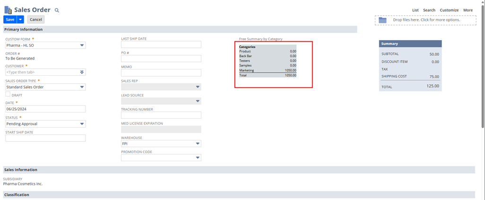Toggle the Draft checkbox
Screen dimensions: 485x200
click(8, 95)
